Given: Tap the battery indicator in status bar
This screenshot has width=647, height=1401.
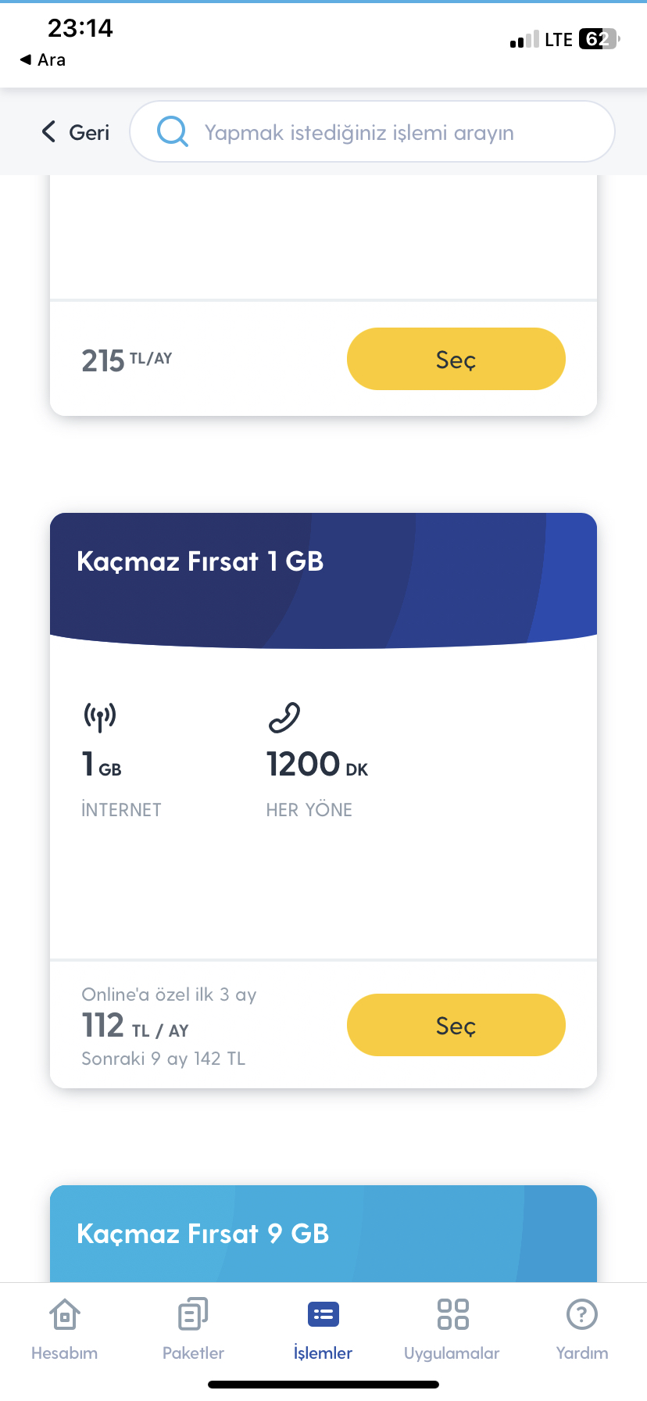Looking at the screenshot, I should [x=599, y=39].
